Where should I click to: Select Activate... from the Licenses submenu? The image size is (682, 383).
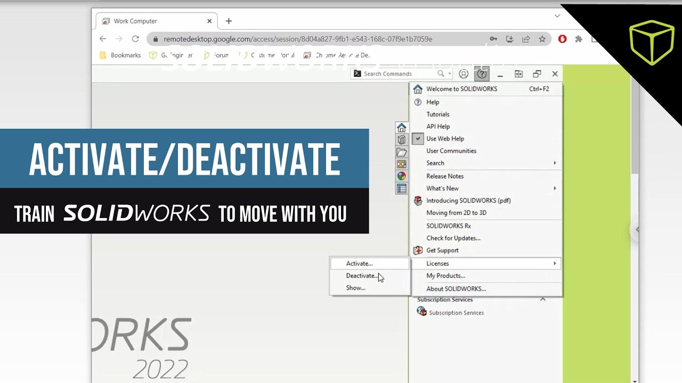370,263
